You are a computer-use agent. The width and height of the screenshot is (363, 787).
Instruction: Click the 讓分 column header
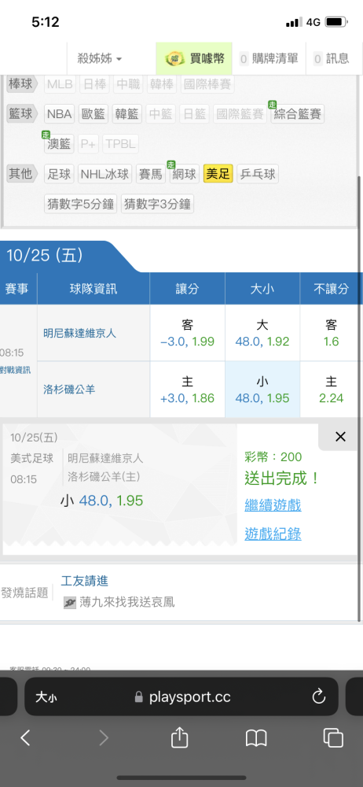(188, 289)
